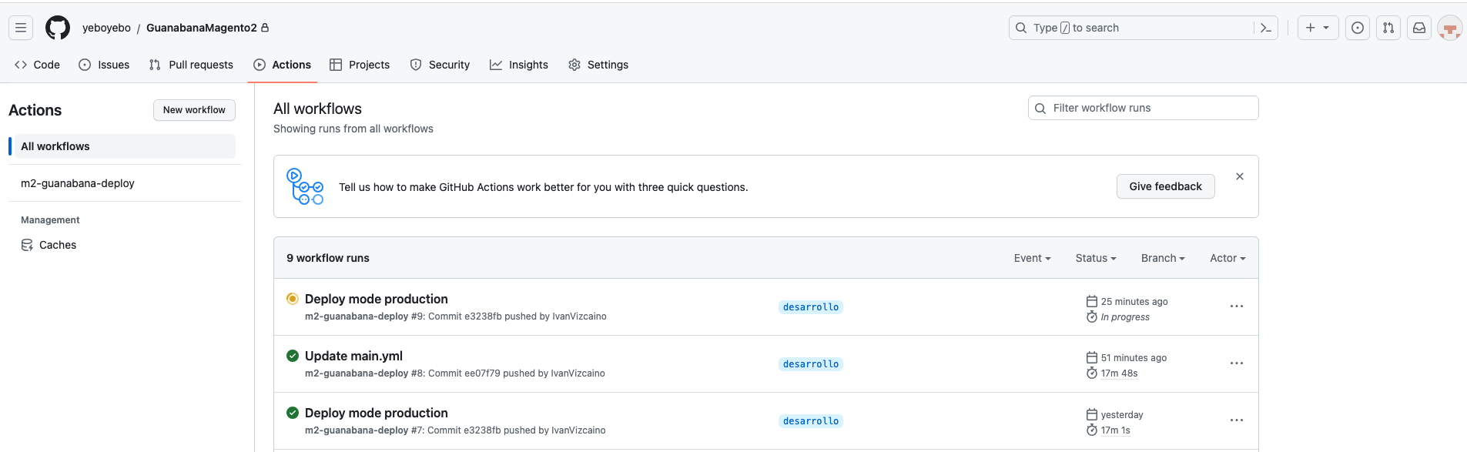This screenshot has height=452, width=1467.
Task: Click the '51 minutes ago' timestamp
Action: (x=1134, y=358)
